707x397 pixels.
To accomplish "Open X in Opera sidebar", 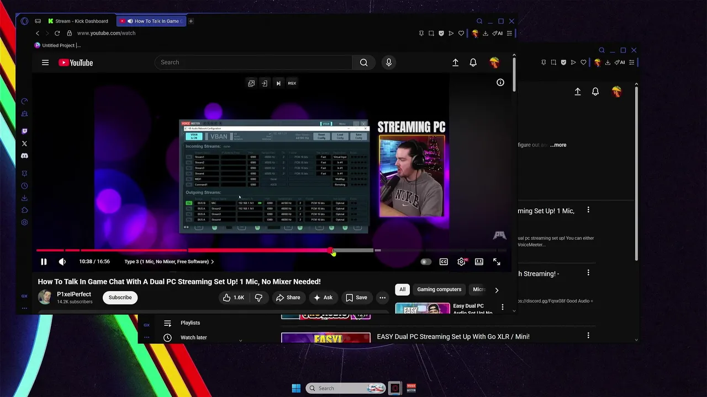I will 24,143.
